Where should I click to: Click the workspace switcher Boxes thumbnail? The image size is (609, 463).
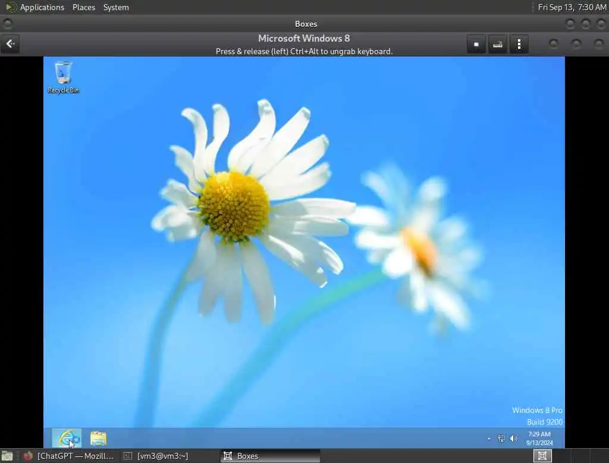point(542,456)
